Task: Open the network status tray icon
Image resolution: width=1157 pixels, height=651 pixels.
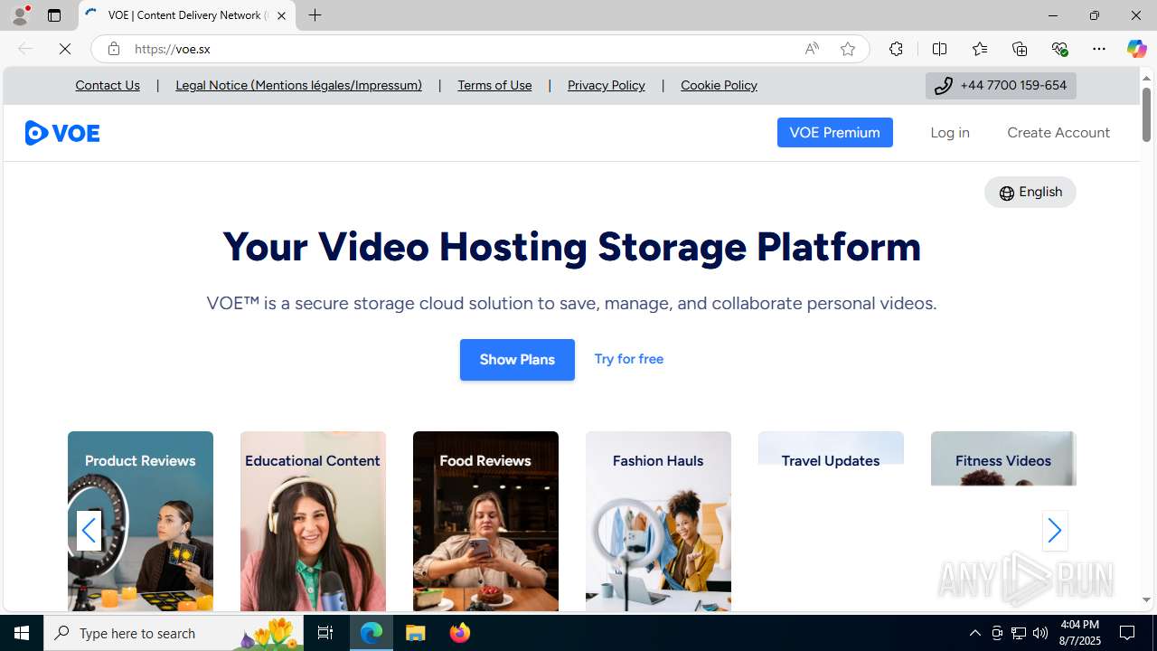Action: (x=1019, y=633)
